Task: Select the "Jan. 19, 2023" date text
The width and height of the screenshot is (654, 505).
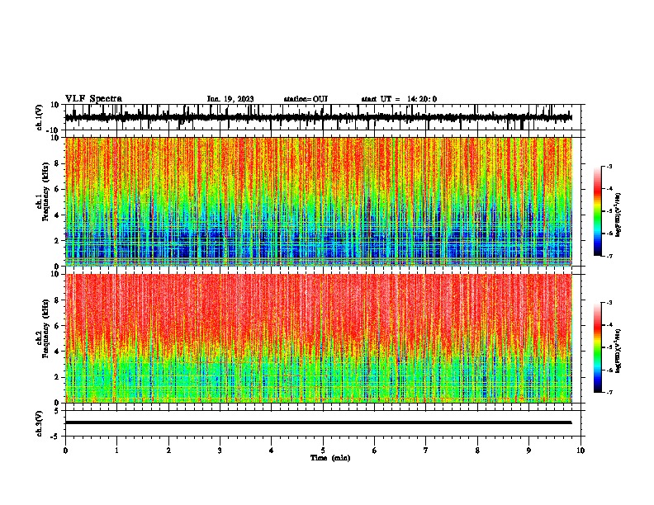Action: coord(230,99)
